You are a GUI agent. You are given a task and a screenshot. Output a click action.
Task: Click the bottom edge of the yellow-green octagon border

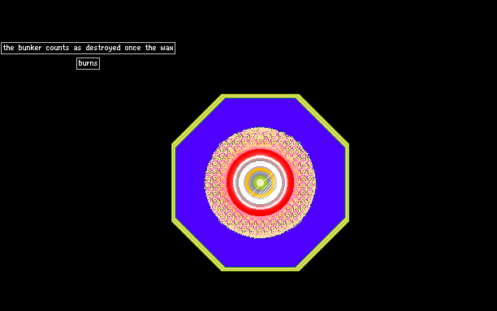(260, 269)
